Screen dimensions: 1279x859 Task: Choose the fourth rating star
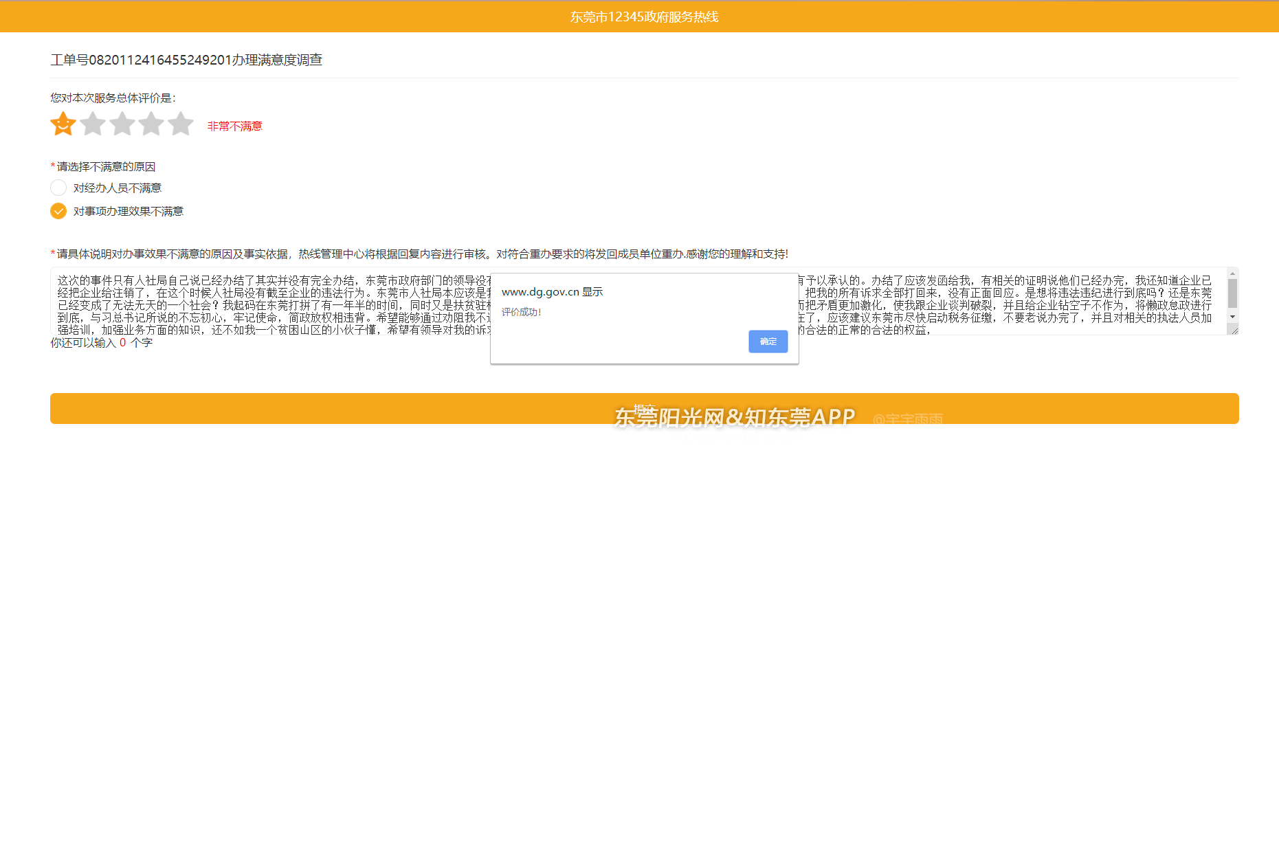pos(151,124)
